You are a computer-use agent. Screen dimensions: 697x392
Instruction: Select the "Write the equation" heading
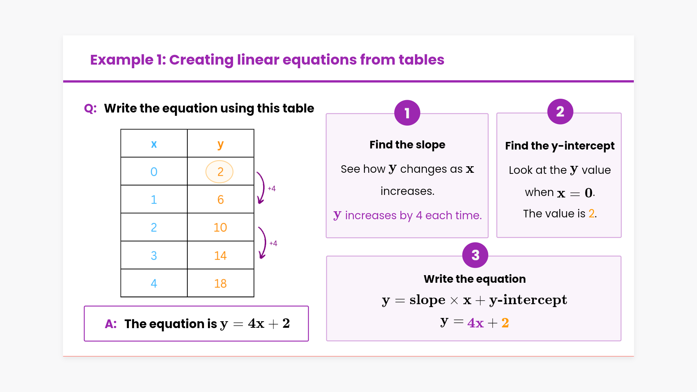click(474, 279)
